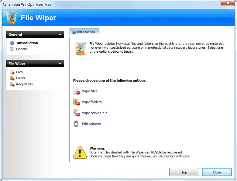Click the Wipe recycle bin icon
Viewport: 237px width, 181px height.
click(76, 113)
